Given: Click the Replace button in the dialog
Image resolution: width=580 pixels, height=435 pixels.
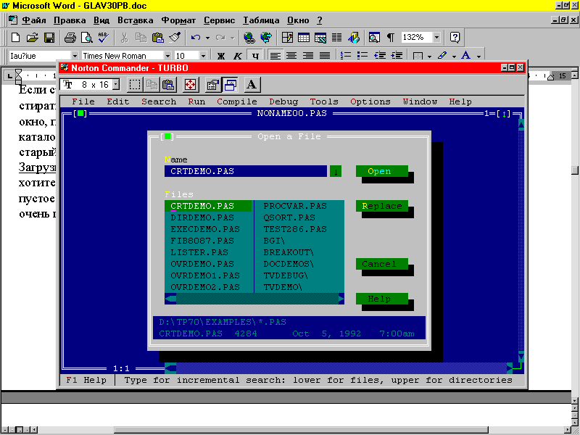Looking at the screenshot, I should 382,206.
